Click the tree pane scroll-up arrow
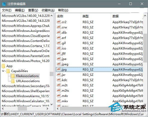Viewport: 148px width, 117px height. pyautogui.click(x=51, y=16)
